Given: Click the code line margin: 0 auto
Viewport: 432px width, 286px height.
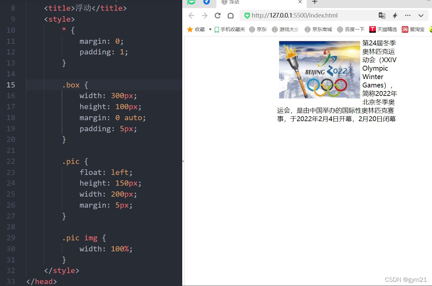Looking at the screenshot, I should pos(113,118).
